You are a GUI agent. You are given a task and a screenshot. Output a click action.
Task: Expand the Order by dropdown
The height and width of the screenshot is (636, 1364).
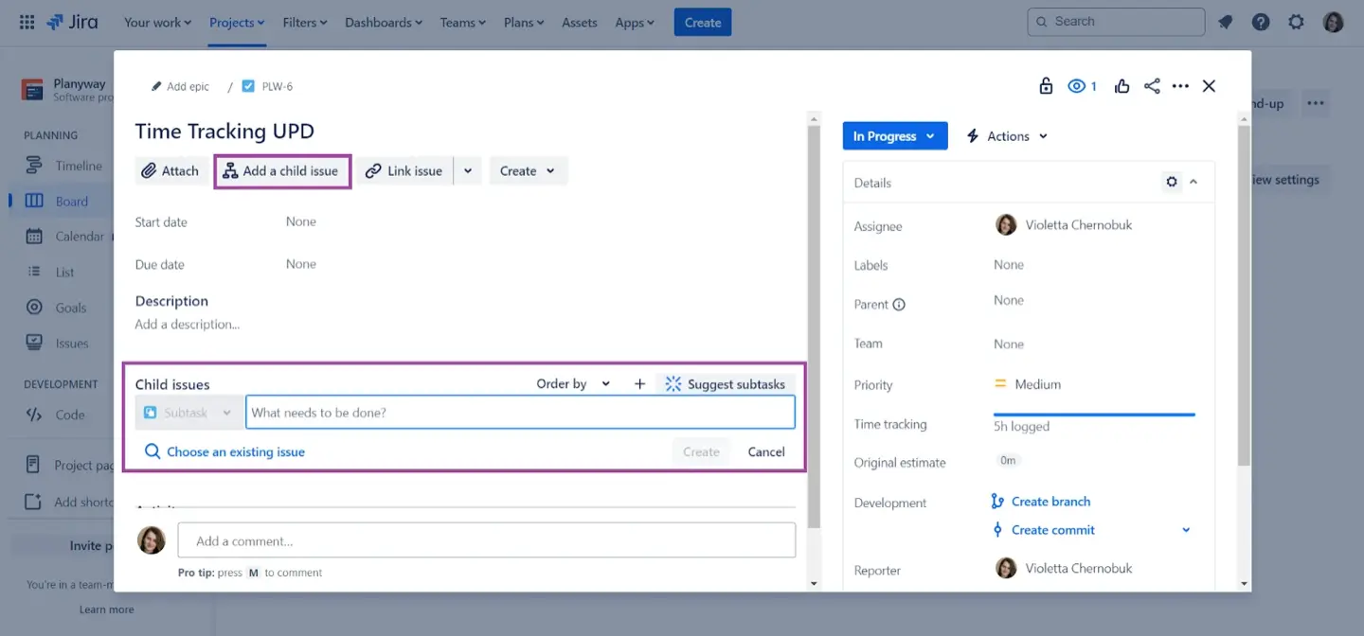572,383
